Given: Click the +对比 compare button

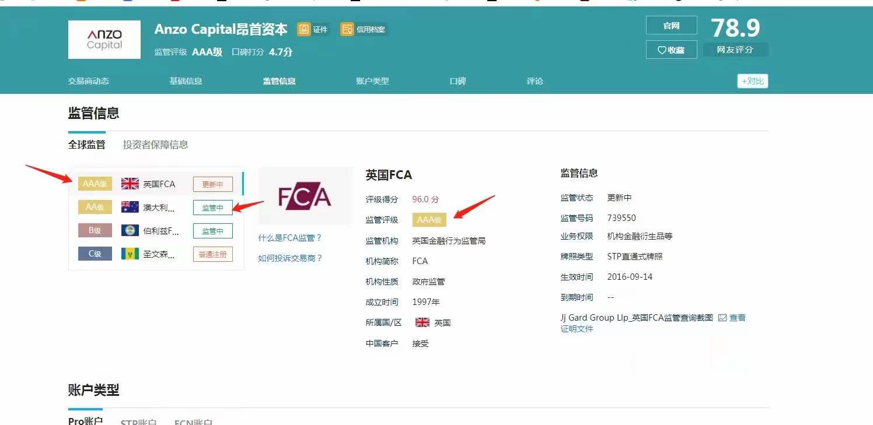Looking at the screenshot, I should 753,81.
